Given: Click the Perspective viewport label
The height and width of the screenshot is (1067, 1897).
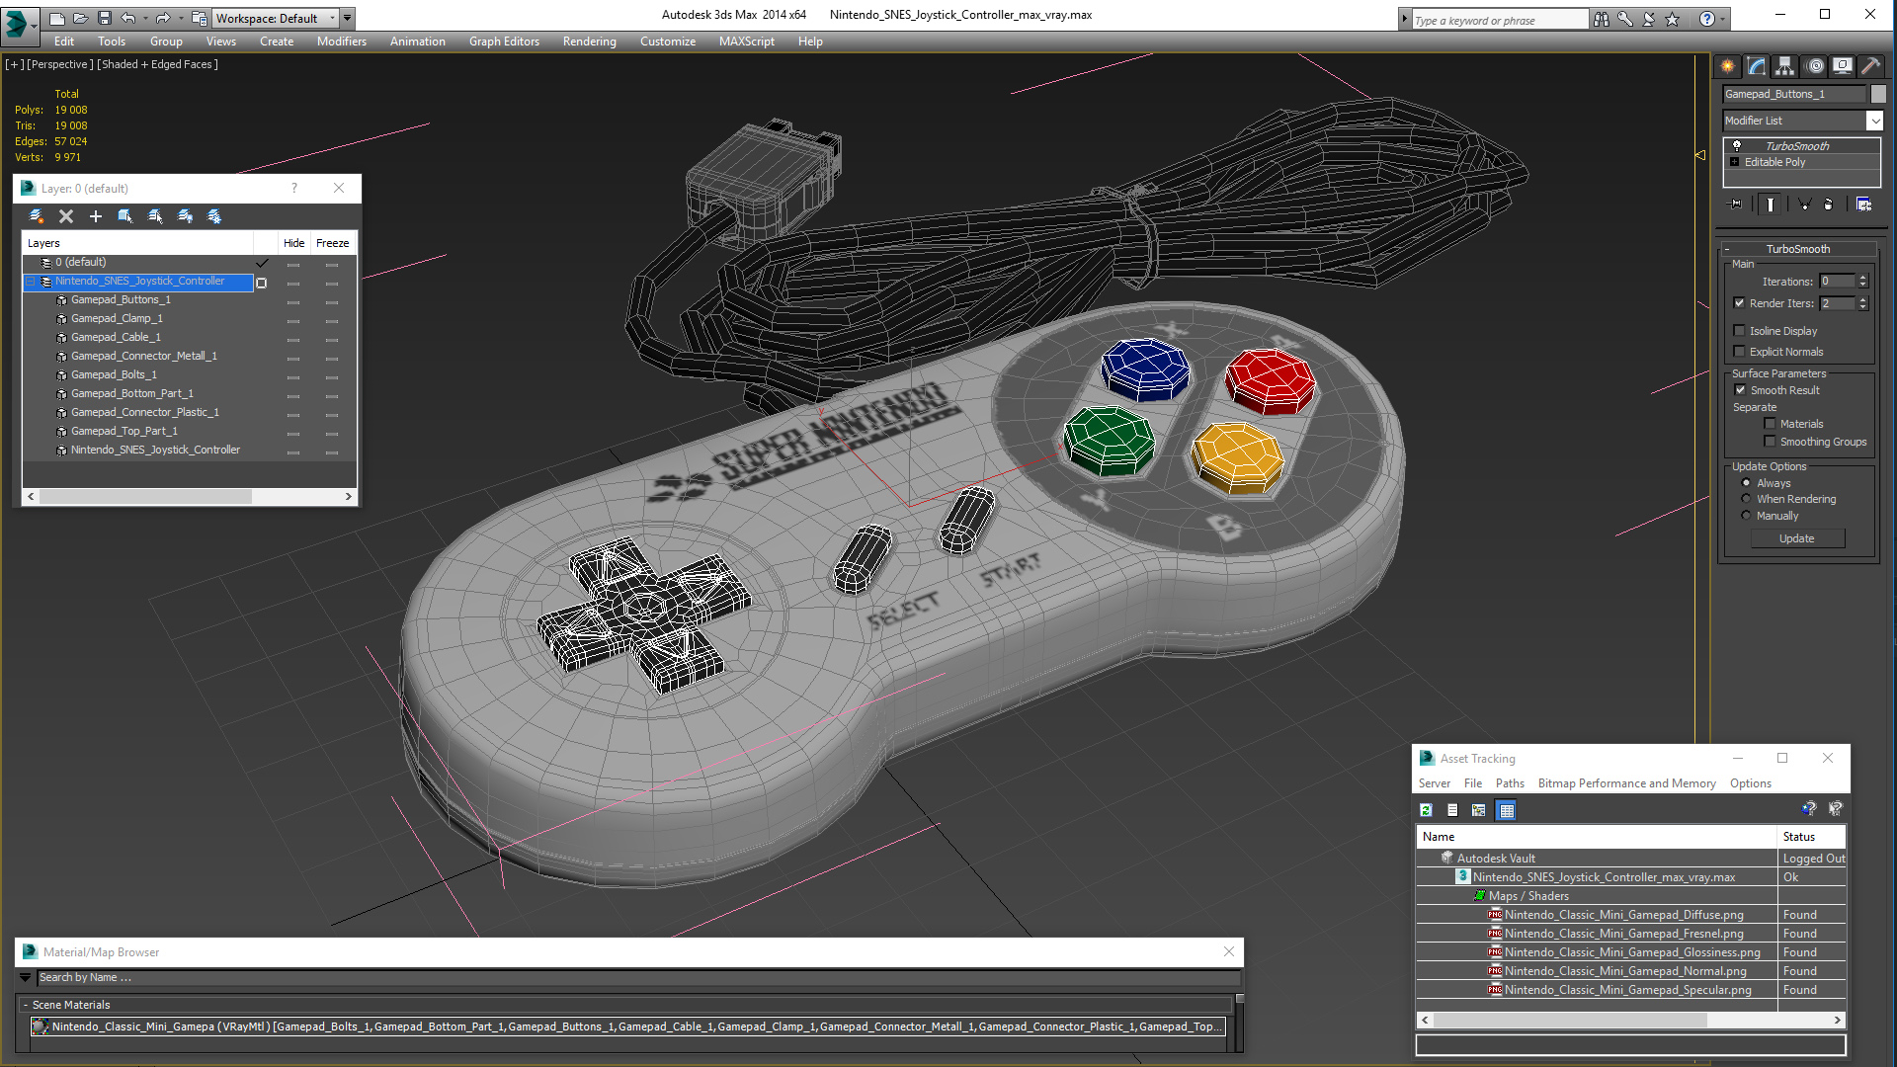Looking at the screenshot, I should 60,64.
